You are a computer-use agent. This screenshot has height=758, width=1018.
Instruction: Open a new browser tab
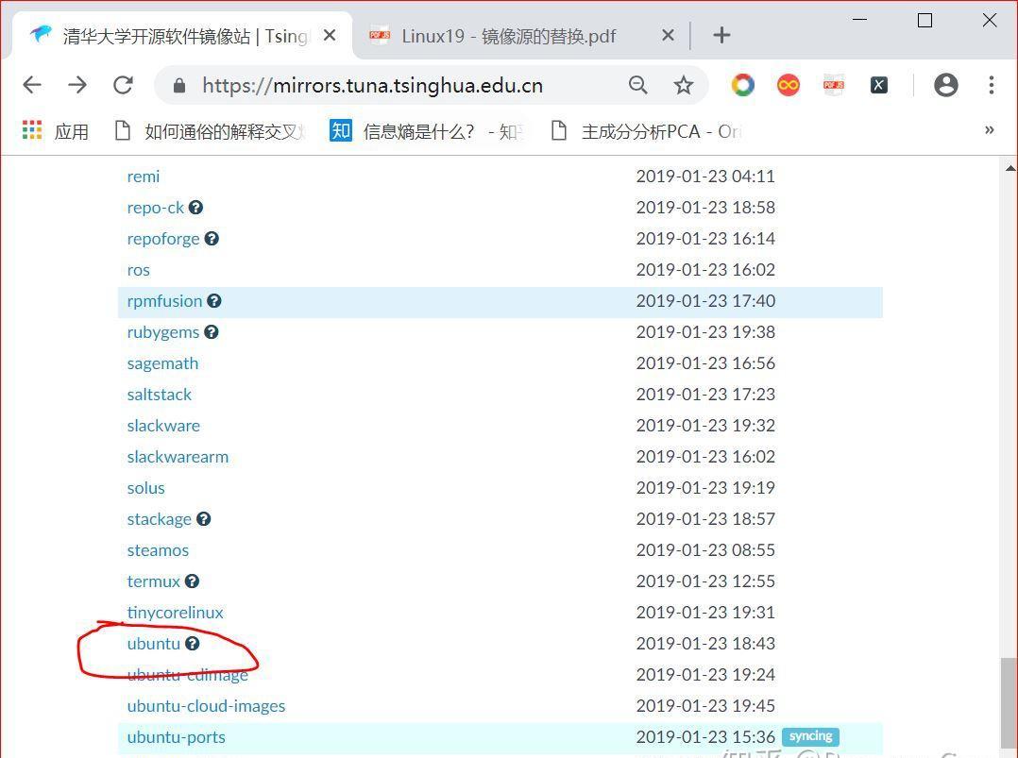(721, 35)
